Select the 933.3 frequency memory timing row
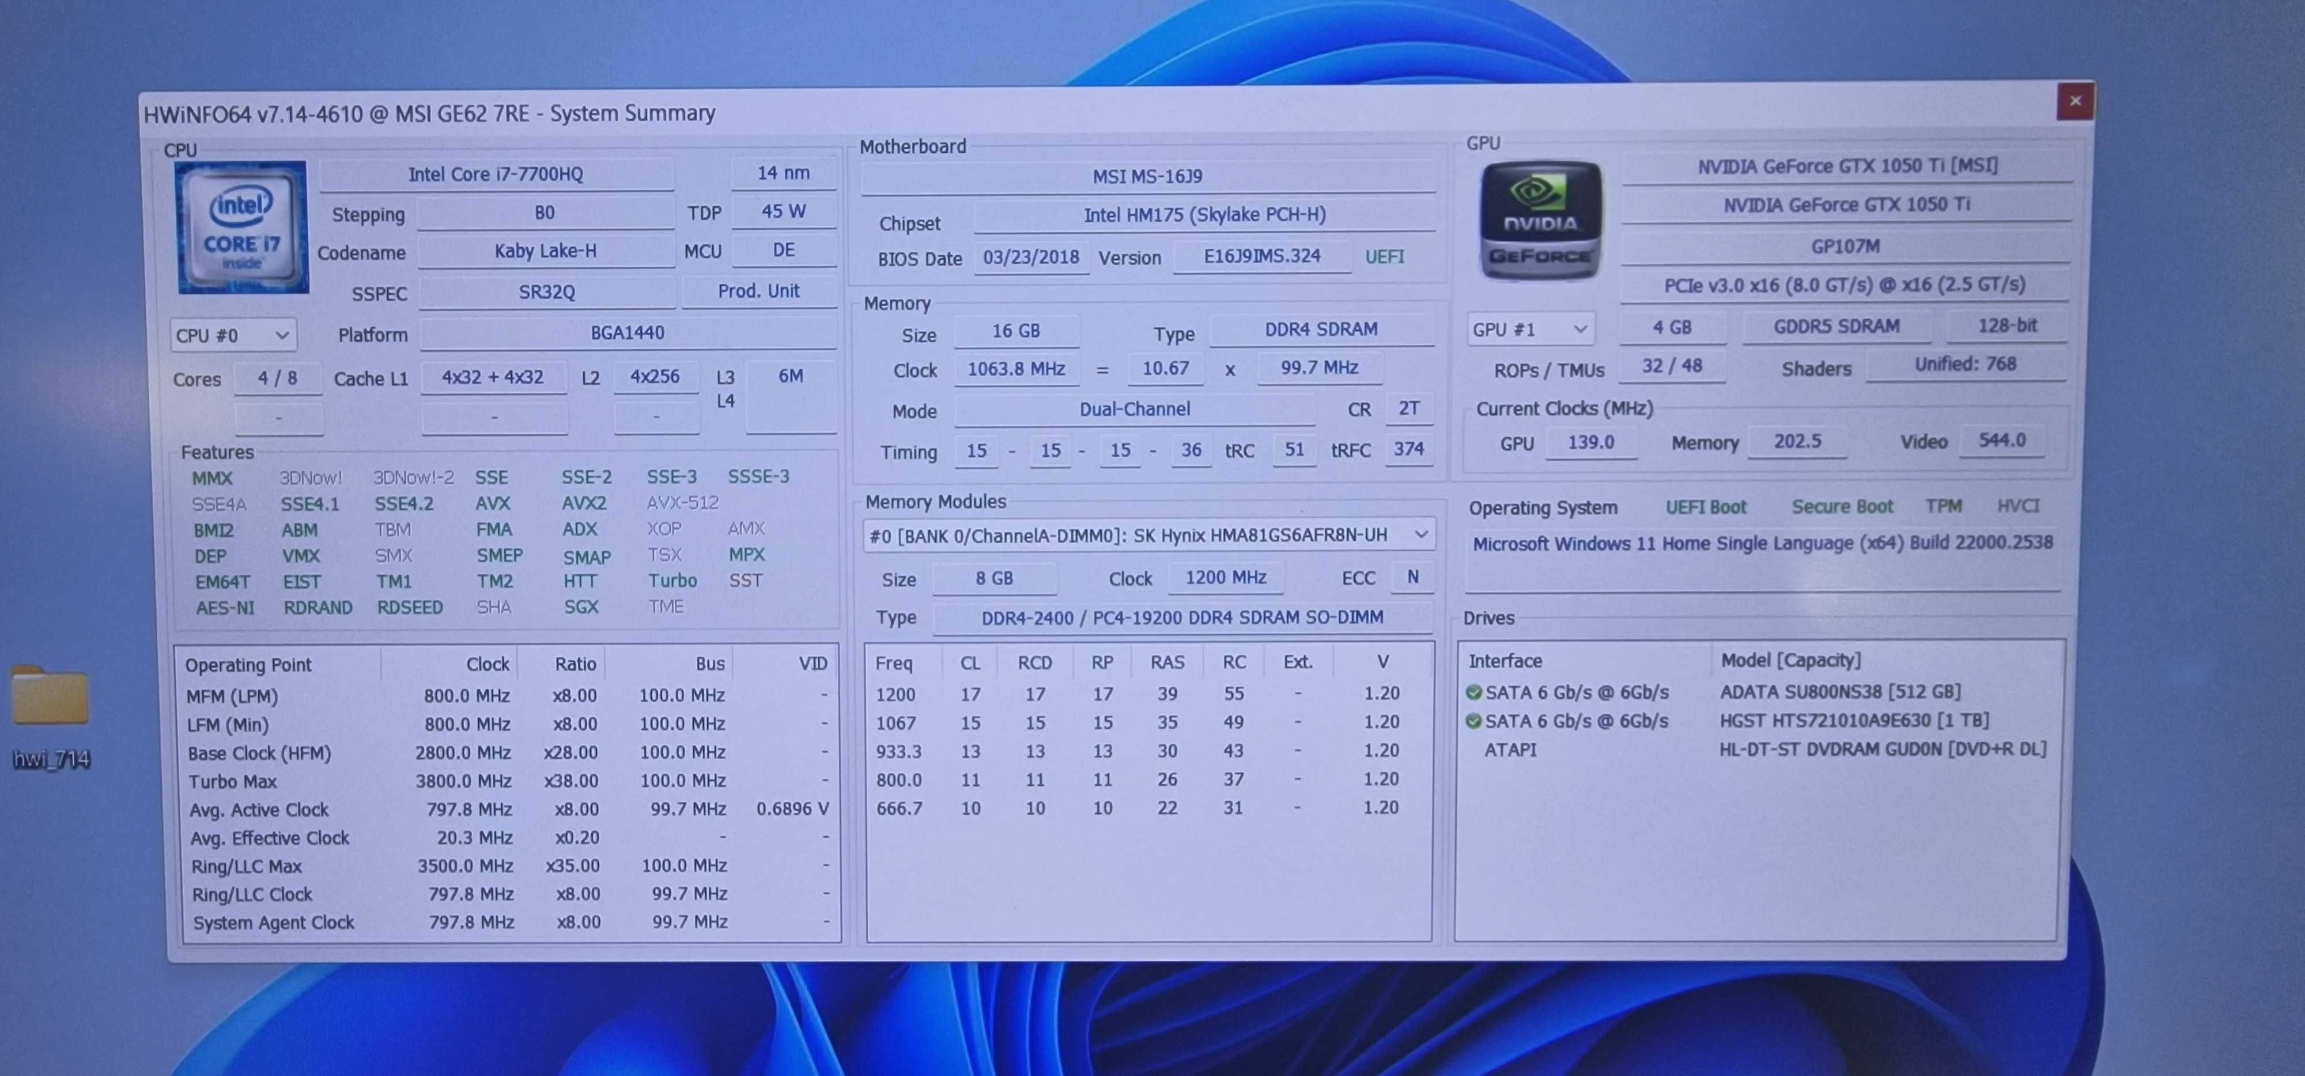 pos(1148,751)
